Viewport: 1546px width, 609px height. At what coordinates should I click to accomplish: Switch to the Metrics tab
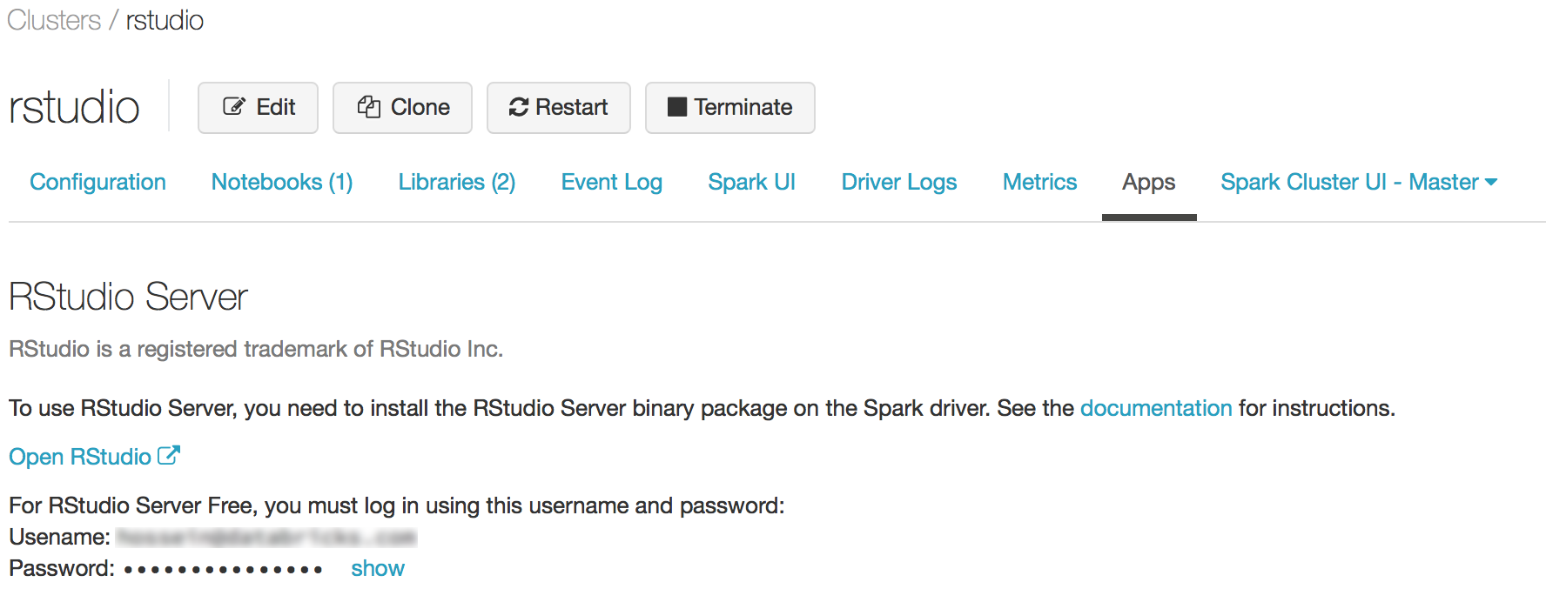pos(1040,182)
